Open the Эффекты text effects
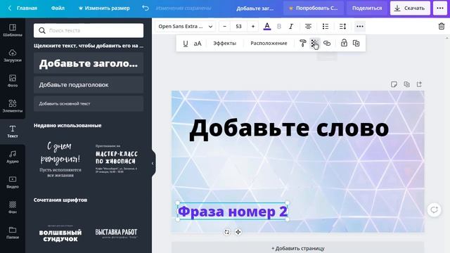The height and width of the screenshot is (253, 450). (x=224, y=44)
